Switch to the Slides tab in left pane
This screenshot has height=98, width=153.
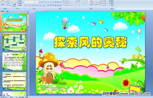tap(3, 11)
